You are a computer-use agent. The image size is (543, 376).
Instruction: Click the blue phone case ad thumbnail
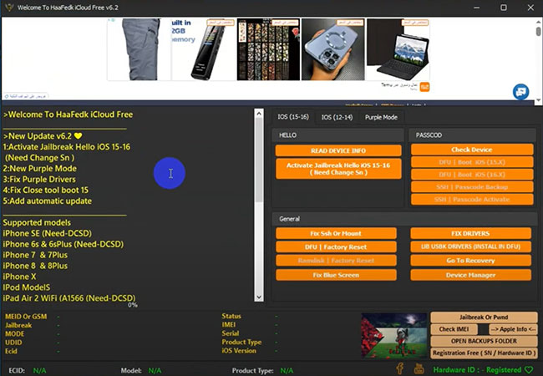click(x=333, y=49)
